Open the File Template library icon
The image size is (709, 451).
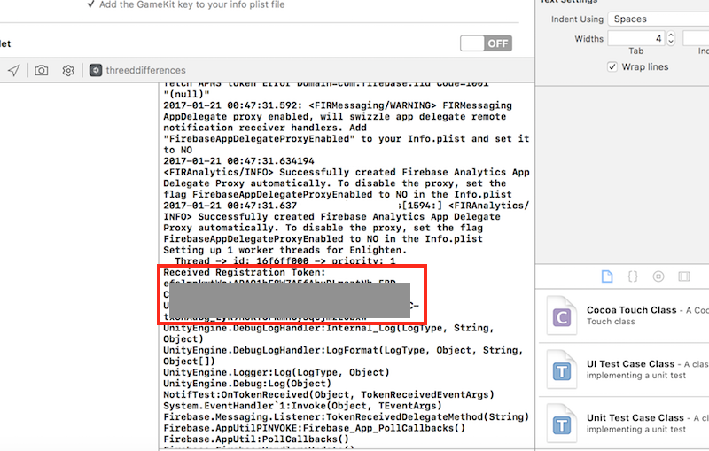point(607,276)
